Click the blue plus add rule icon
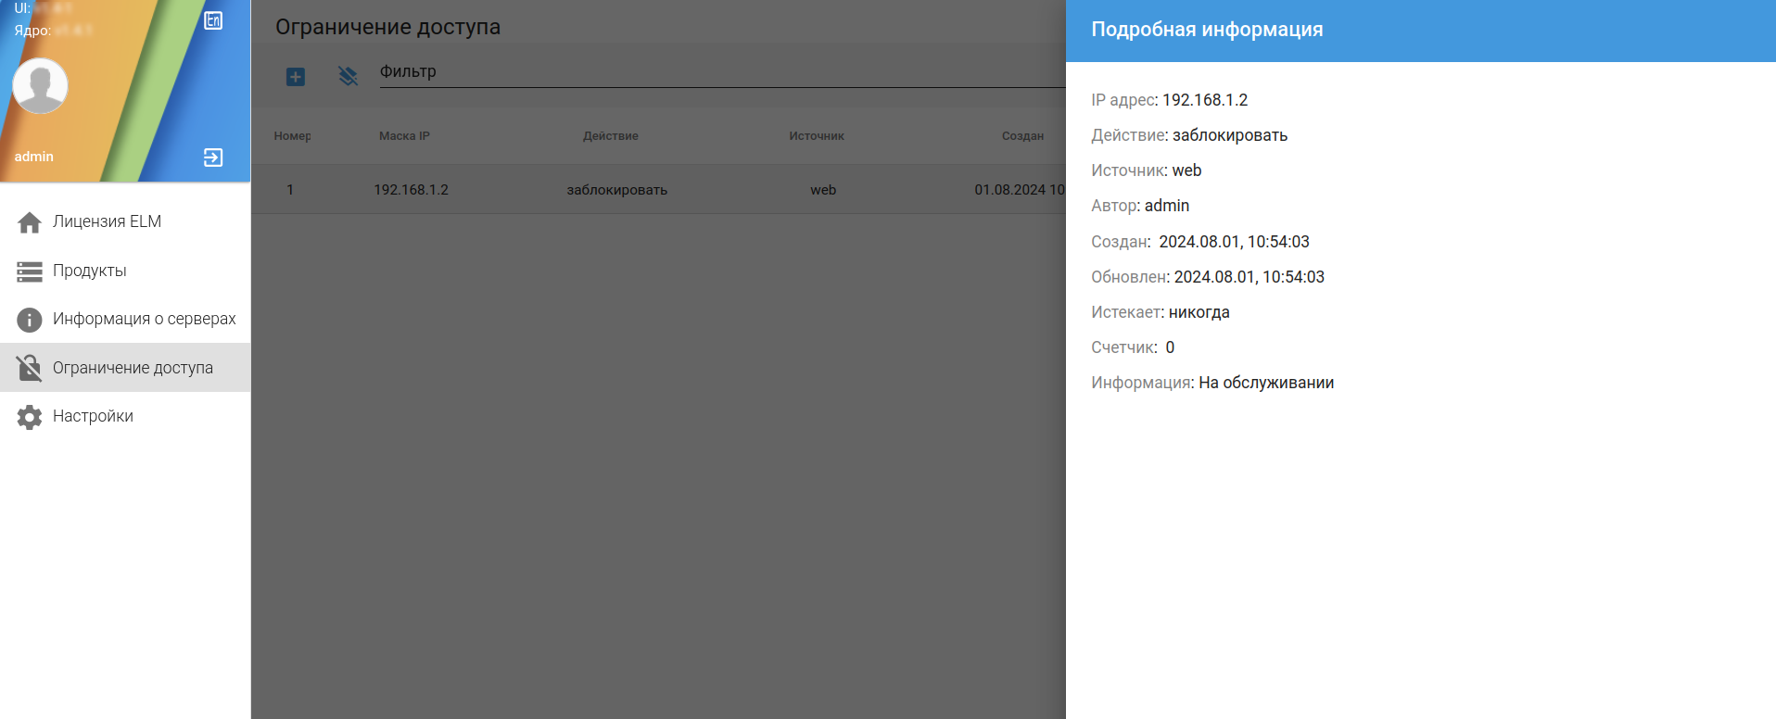This screenshot has width=1776, height=719. coord(296,77)
